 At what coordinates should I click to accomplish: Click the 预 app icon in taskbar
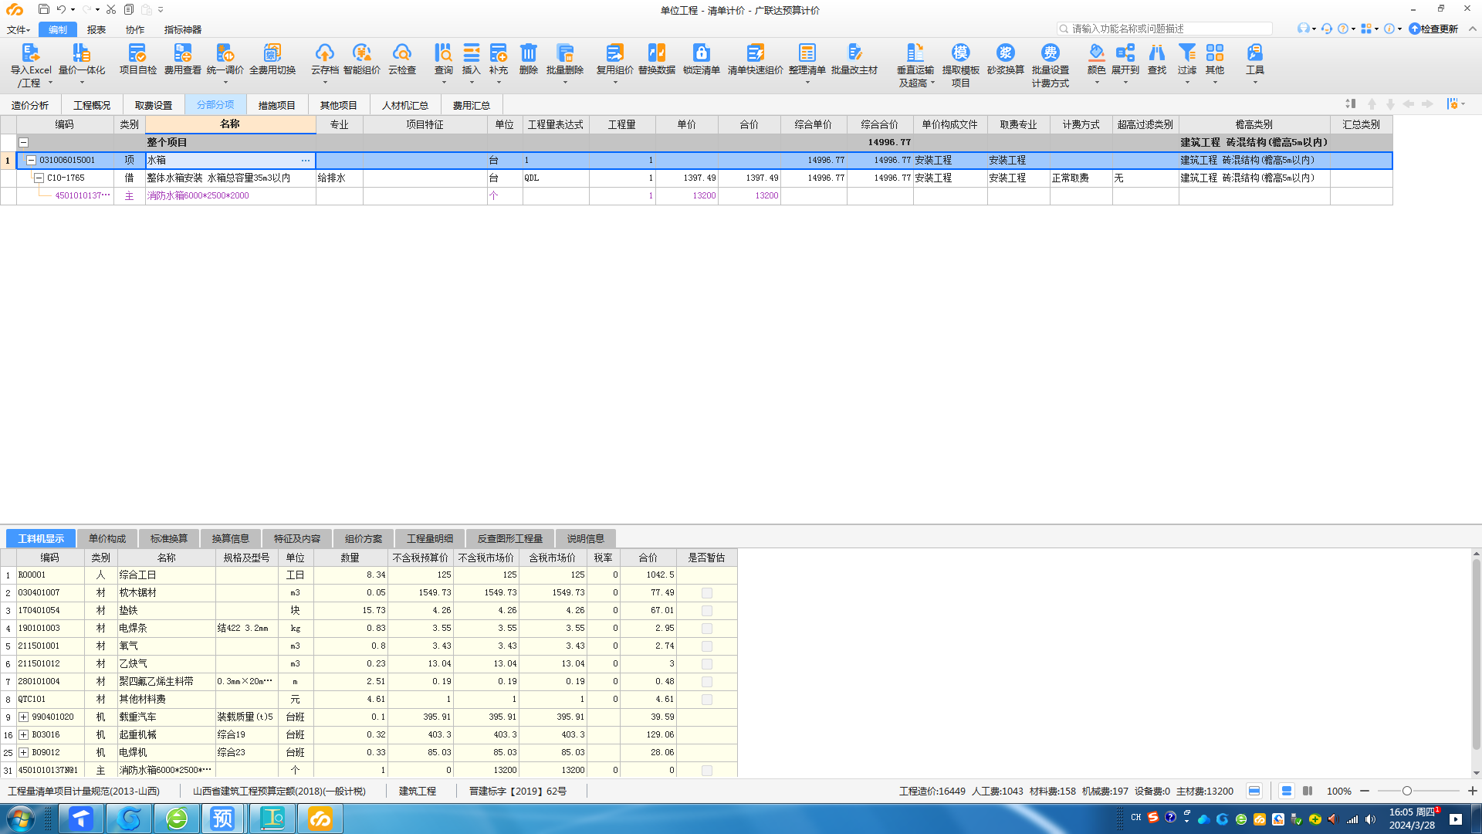point(222,819)
